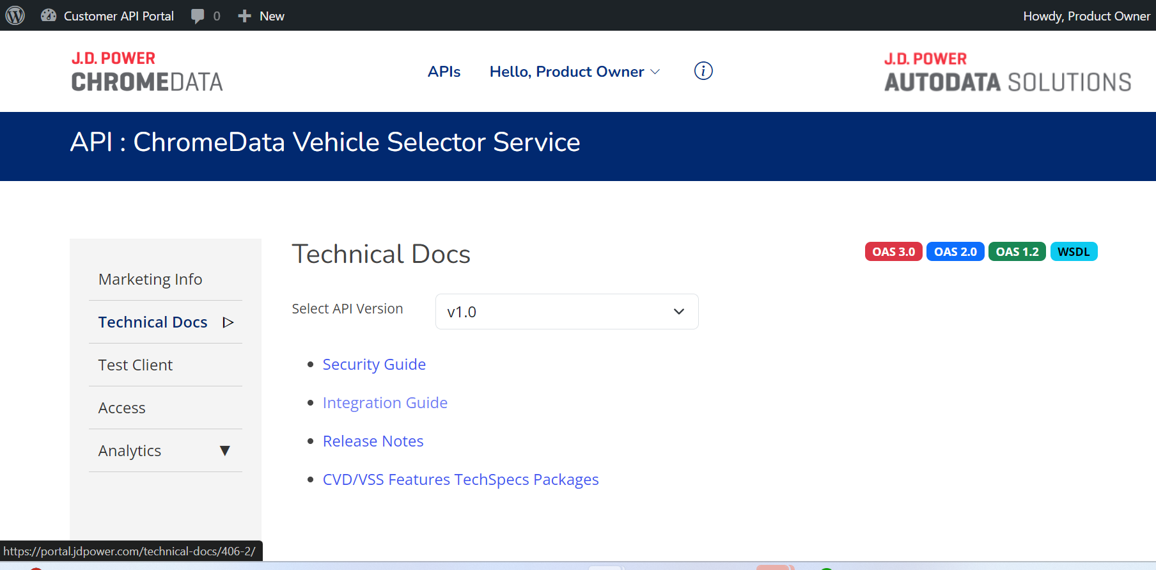Open the Select API Version dropdown
1156x570 pixels.
point(566,312)
